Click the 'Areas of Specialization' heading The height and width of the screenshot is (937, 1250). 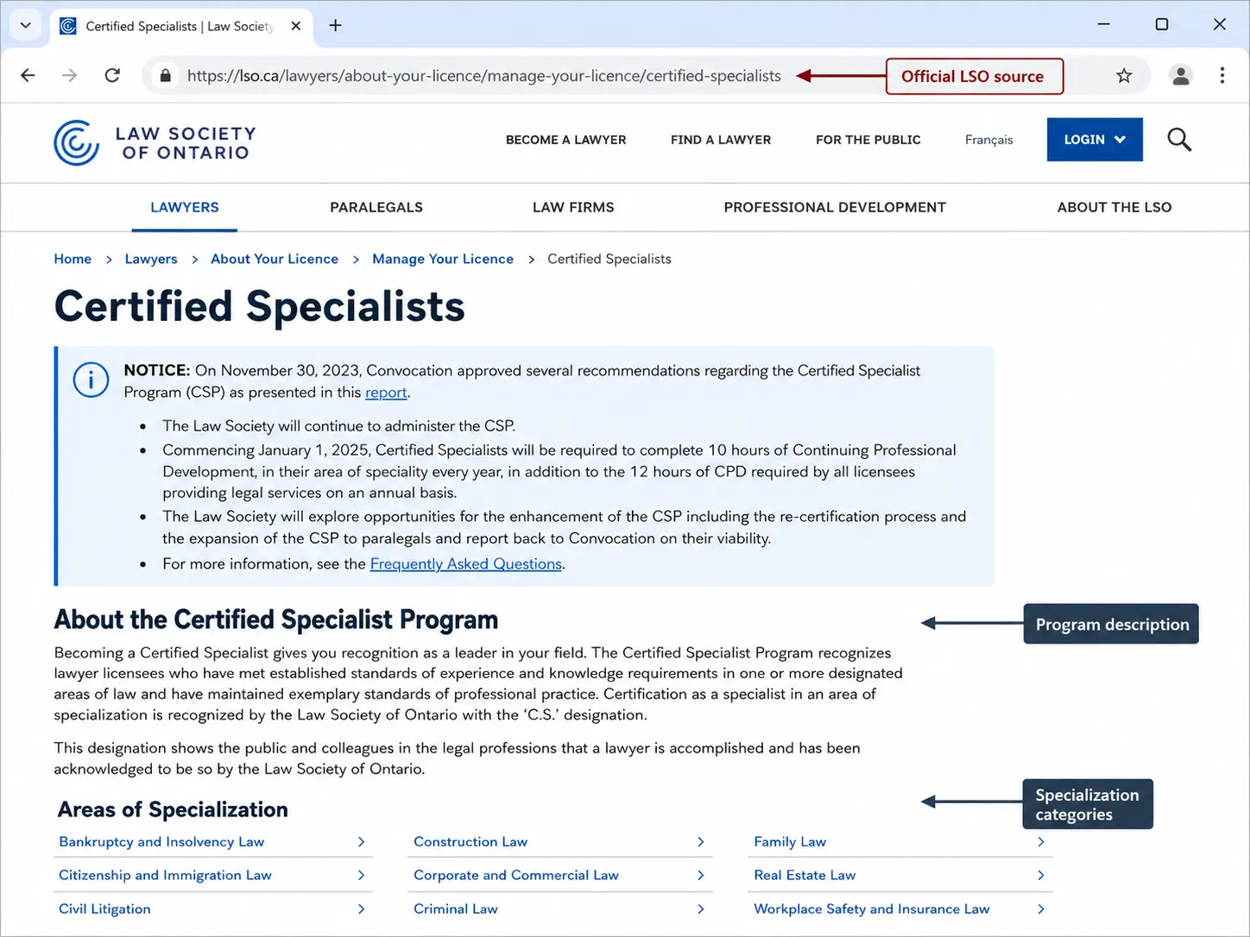173,809
